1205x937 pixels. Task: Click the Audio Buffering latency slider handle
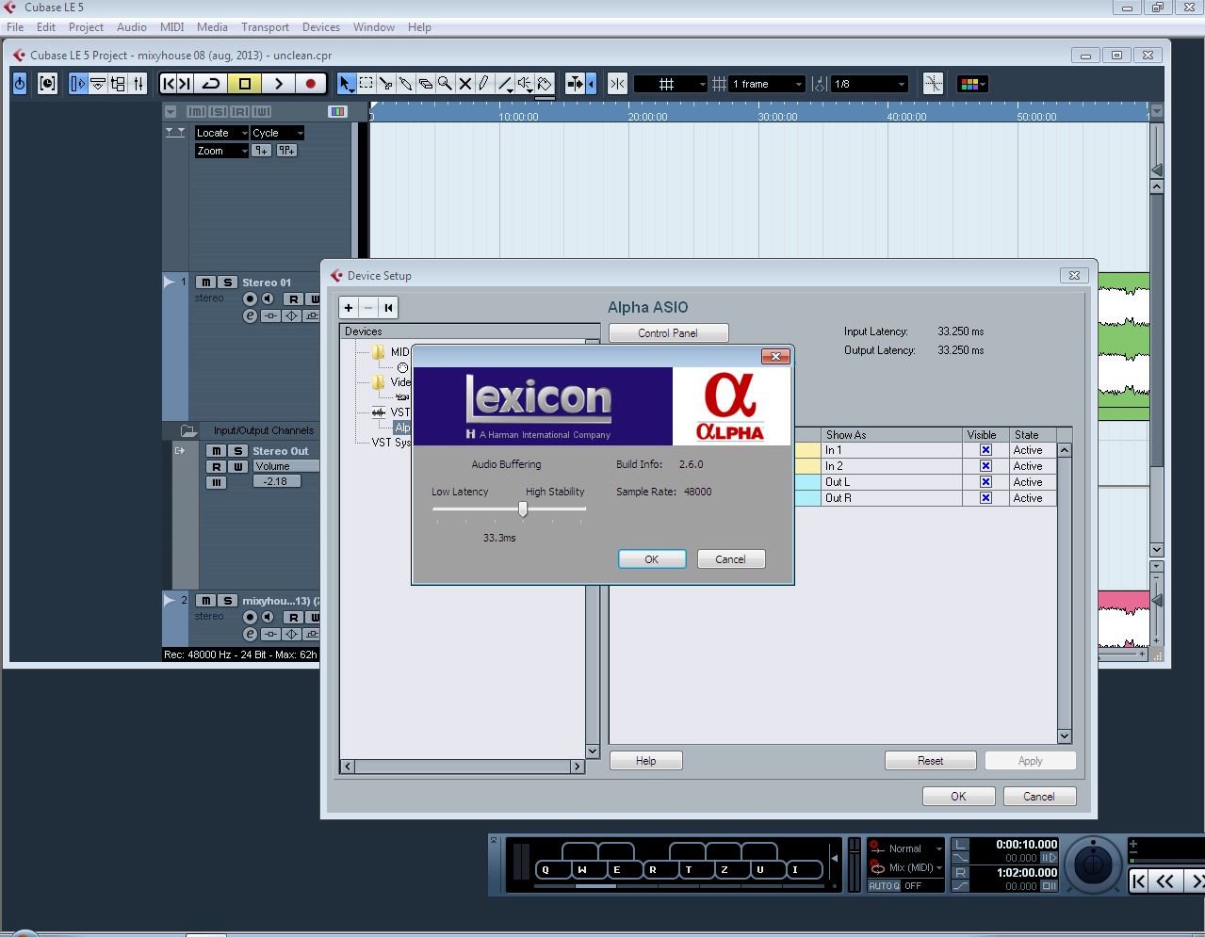[x=523, y=509]
